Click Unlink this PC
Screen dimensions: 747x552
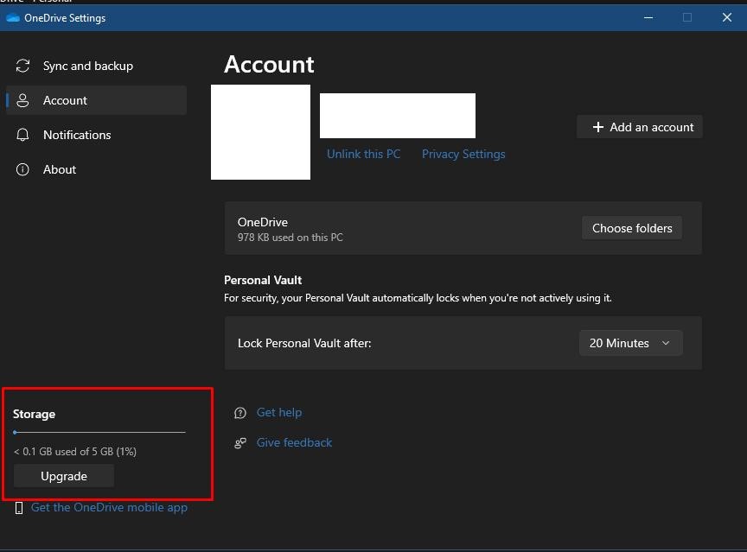point(363,154)
